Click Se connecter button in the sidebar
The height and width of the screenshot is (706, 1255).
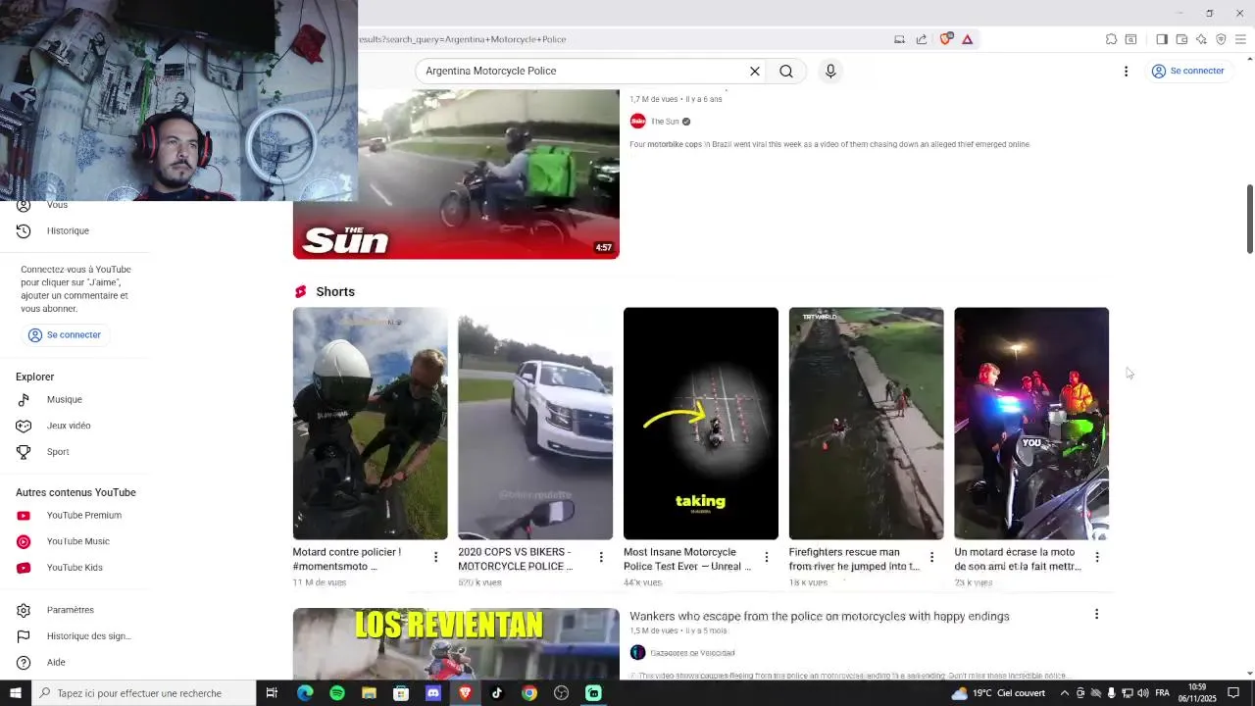tap(65, 335)
